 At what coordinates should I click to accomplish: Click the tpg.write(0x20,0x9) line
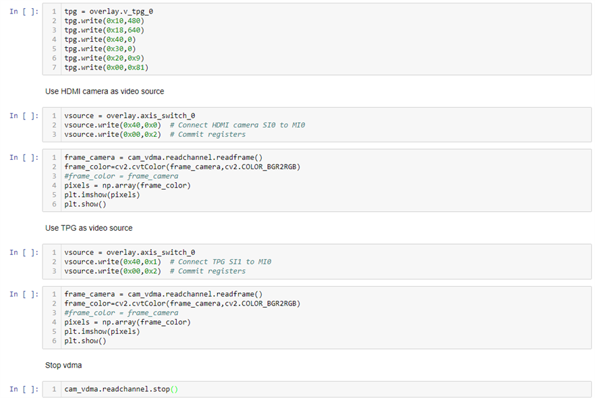(x=104, y=58)
